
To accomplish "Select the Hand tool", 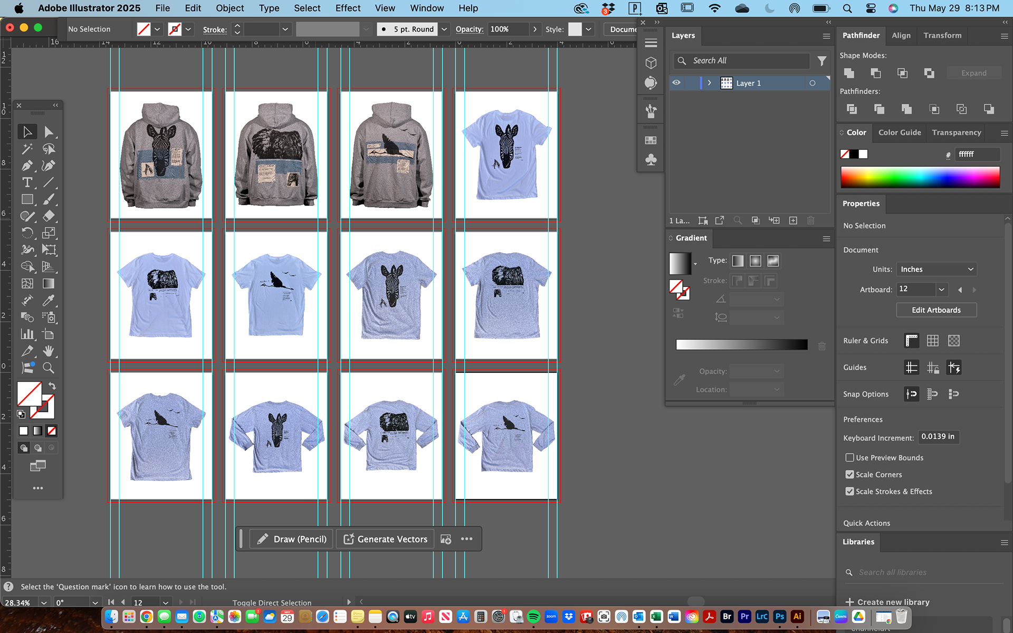I will pos(48,351).
